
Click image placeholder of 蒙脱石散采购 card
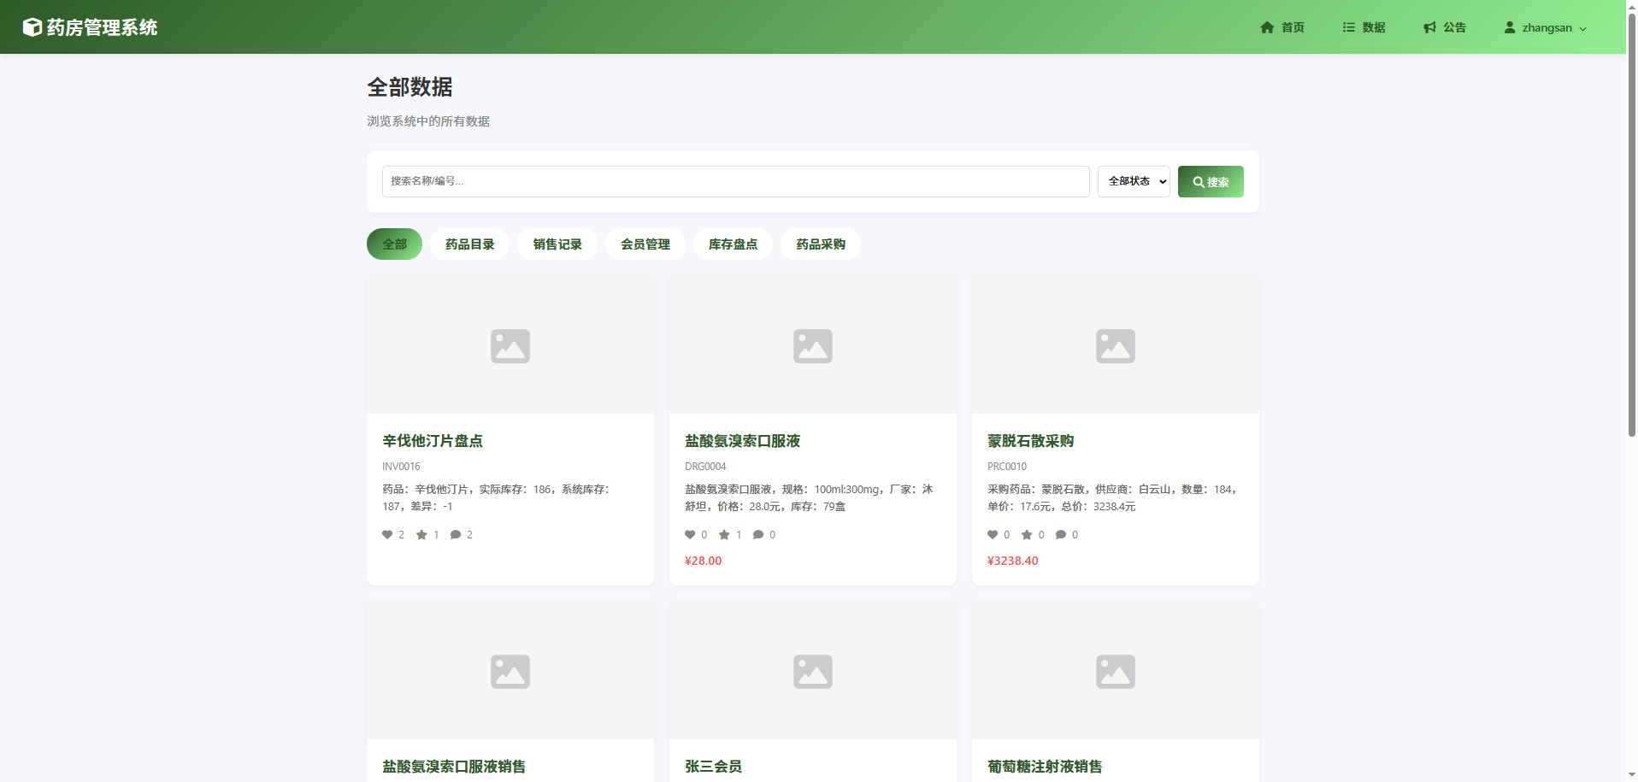coord(1116,346)
